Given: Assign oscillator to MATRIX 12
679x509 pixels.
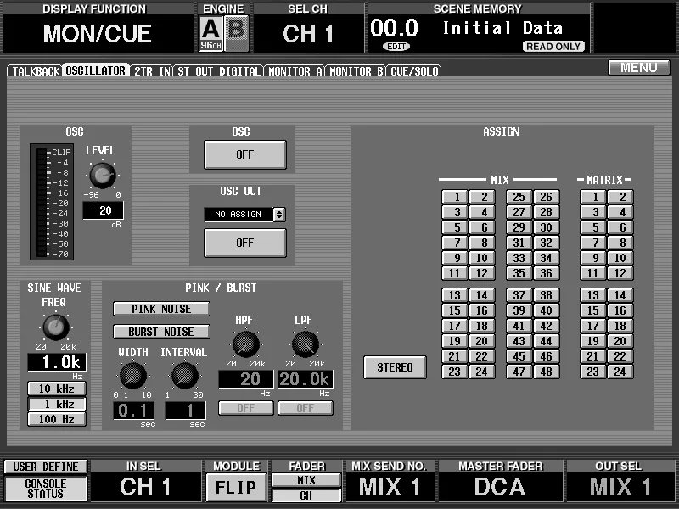Looking at the screenshot, I should (620, 273).
